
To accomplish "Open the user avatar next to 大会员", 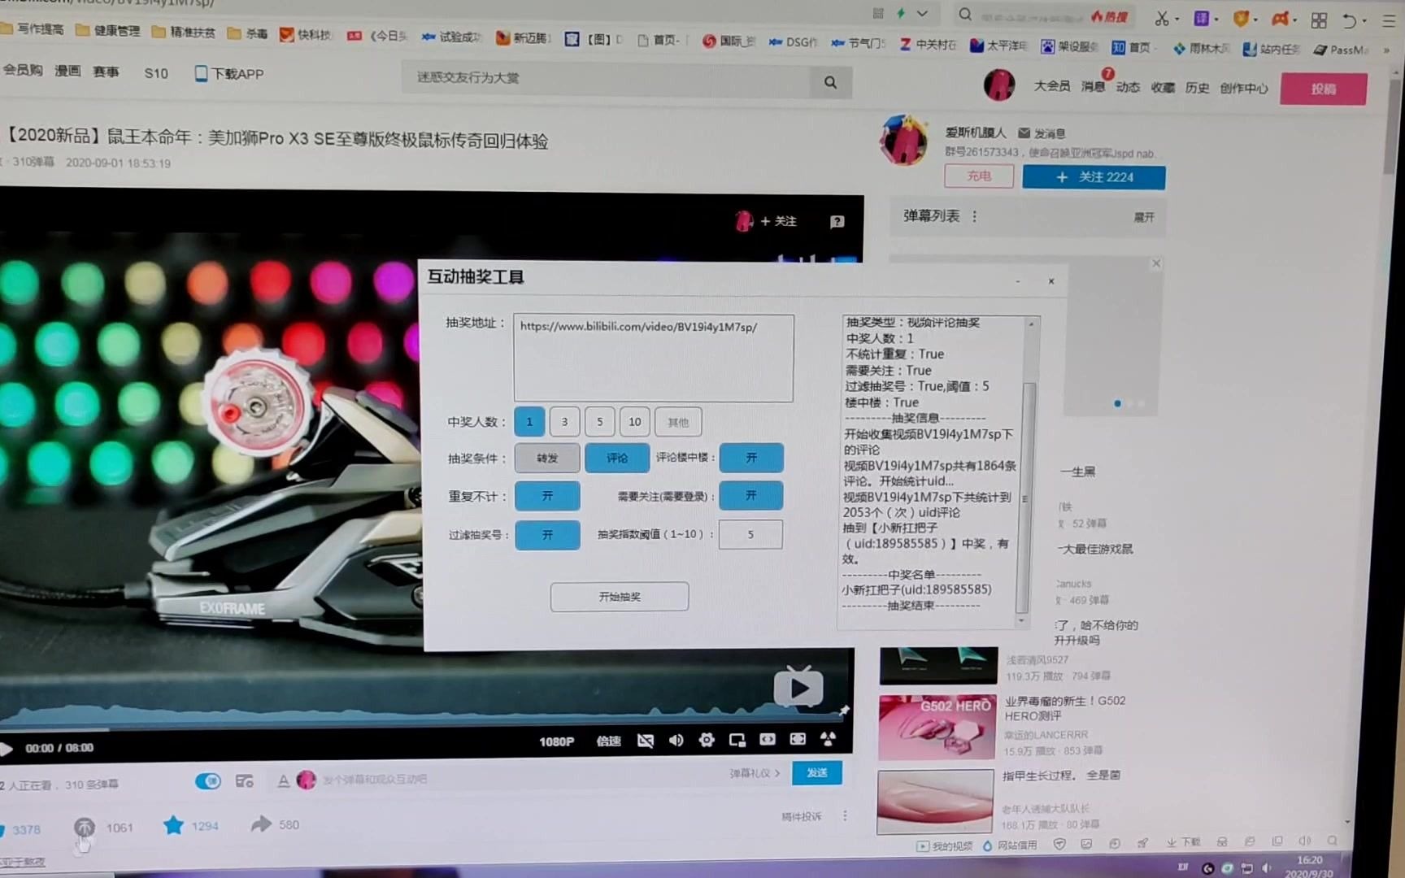I will click(999, 85).
